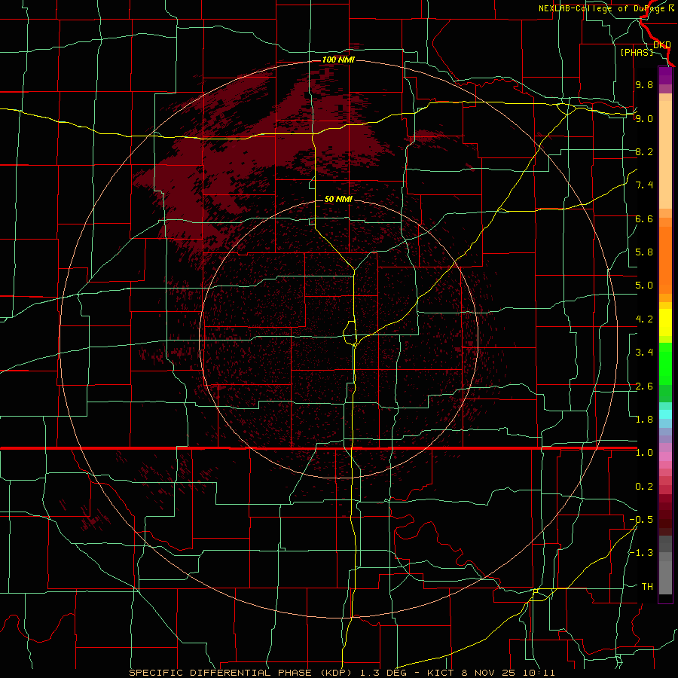Click the 1.8 legend scale value
This screenshot has height=678, width=678.
coord(644,420)
